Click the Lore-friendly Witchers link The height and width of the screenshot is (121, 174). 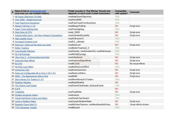(x=25, y=51)
